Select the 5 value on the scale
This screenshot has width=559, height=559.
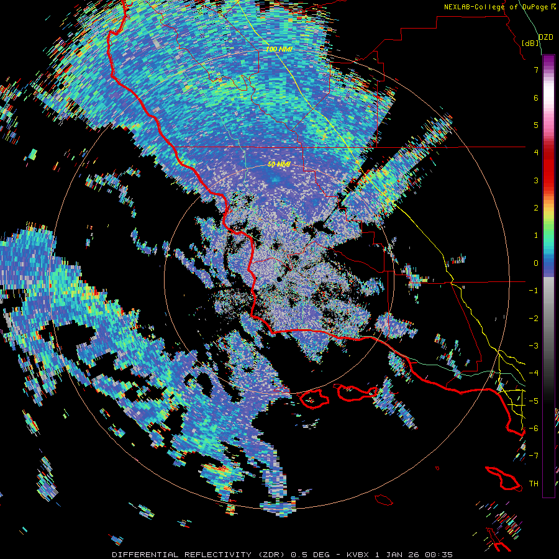pos(536,125)
